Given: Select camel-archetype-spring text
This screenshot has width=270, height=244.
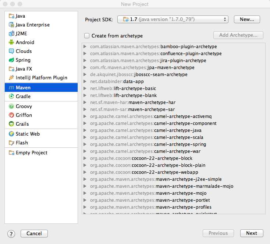Looking at the screenshot, I should tap(180, 144).
